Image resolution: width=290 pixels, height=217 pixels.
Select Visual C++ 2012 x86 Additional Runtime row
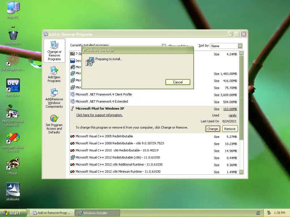pyautogui.click(x=154, y=165)
